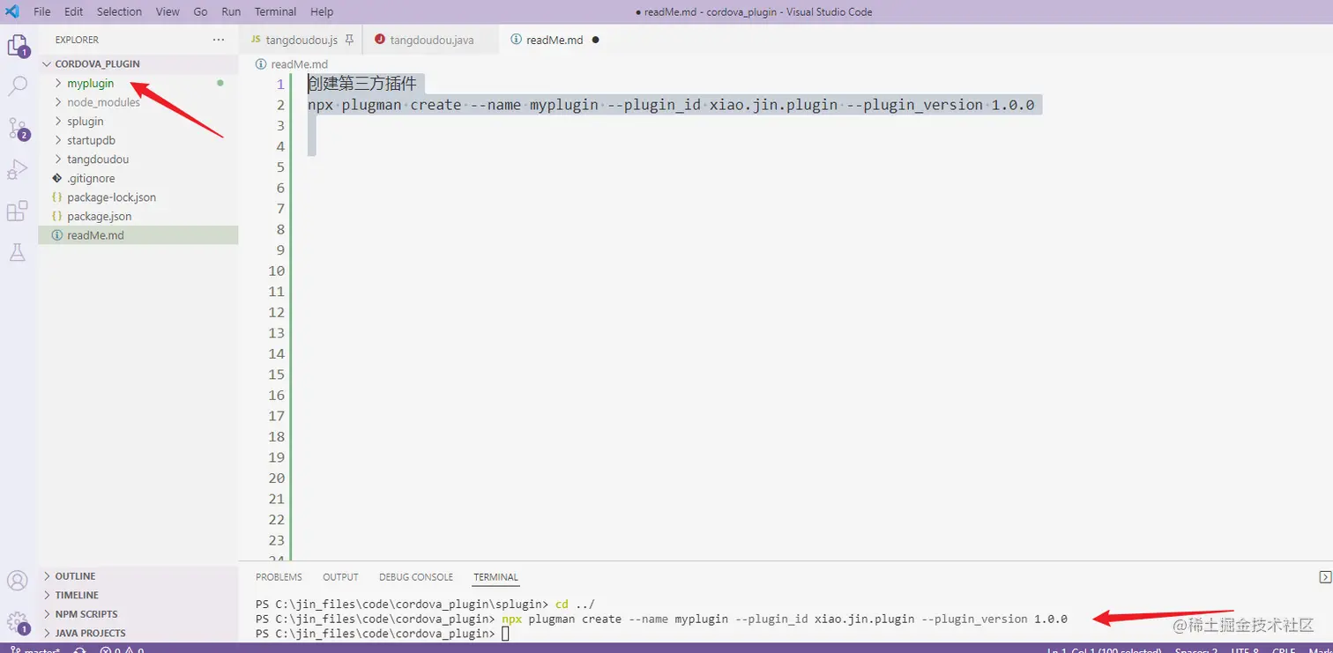
Task: Click the EXPLORER panel title
Action: [x=77, y=40]
